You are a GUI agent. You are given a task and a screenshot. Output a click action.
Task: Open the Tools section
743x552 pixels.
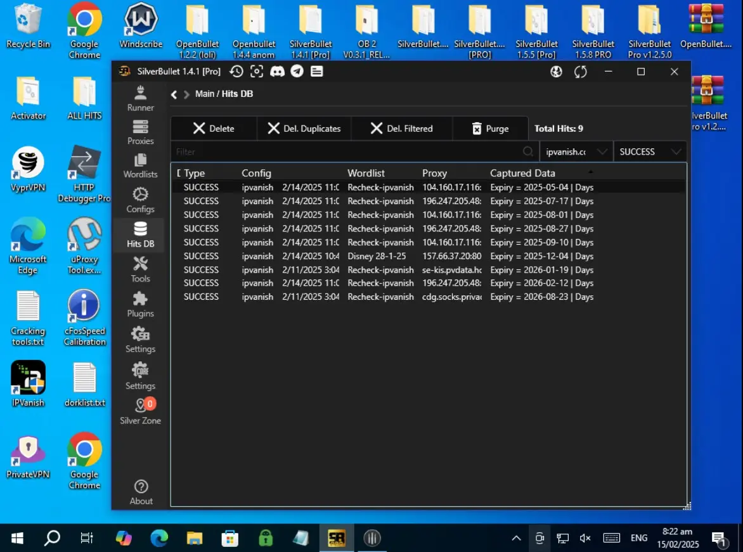(x=140, y=269)
